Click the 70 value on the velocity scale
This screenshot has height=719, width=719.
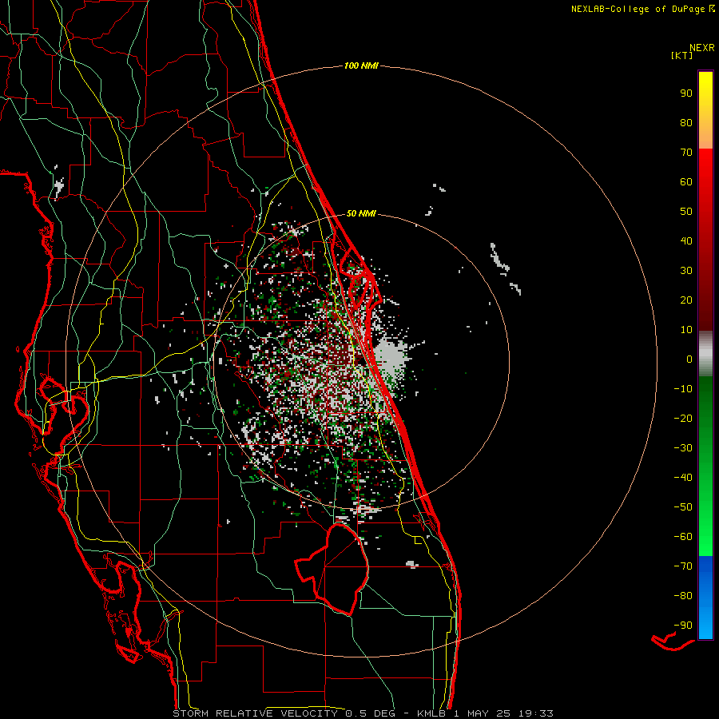[686, 153]
